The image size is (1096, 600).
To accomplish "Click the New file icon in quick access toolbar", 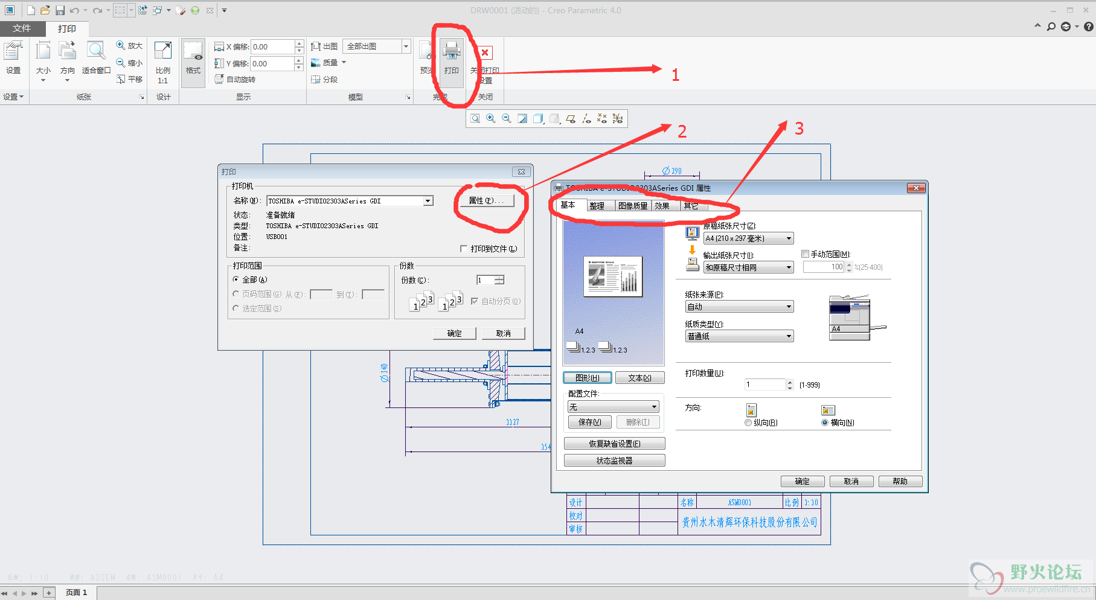I will click(31, 10).
